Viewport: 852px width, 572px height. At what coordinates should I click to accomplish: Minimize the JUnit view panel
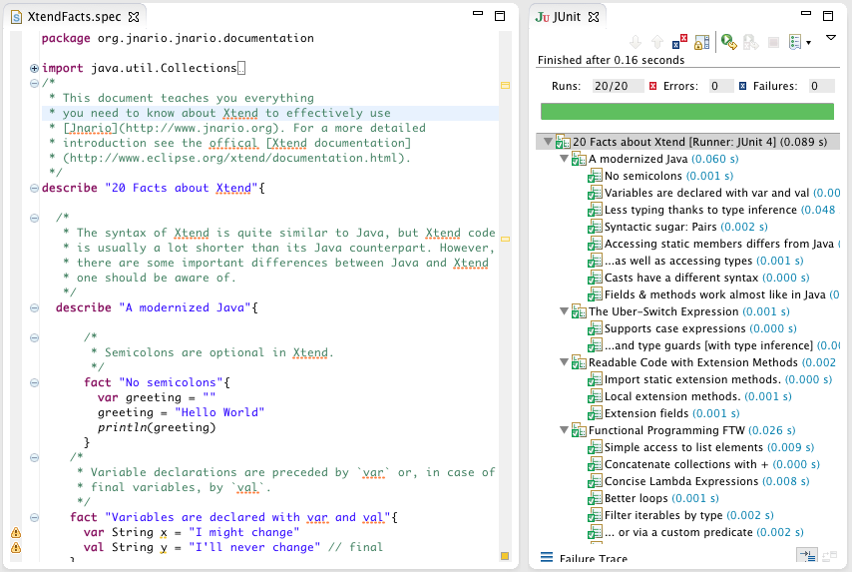point(806,13)
